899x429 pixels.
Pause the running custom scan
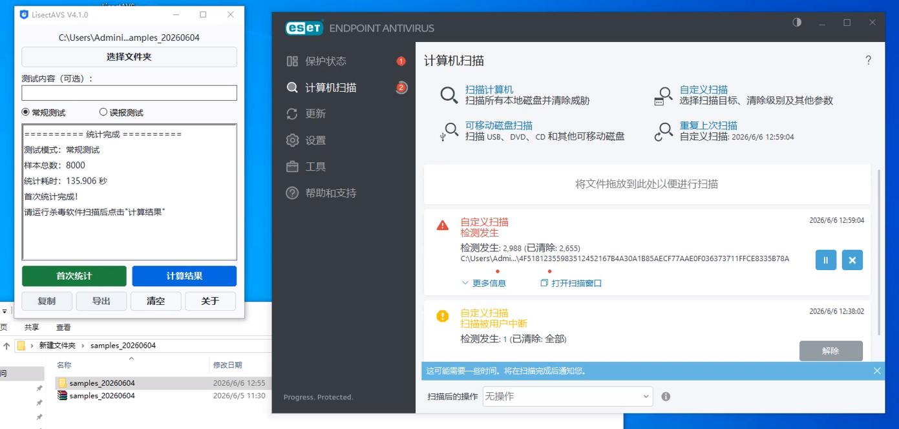pyautogui.click(x=825, y=260)
